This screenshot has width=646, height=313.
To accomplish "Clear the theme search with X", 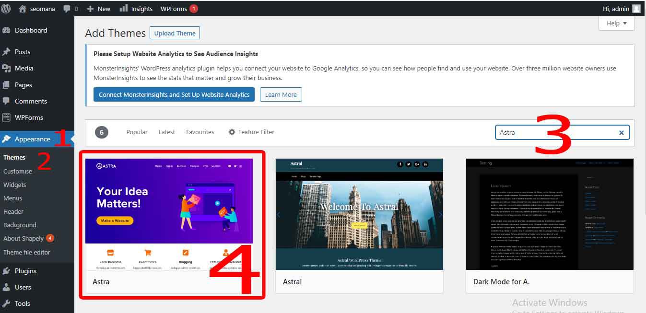I will tap(622, 133).
